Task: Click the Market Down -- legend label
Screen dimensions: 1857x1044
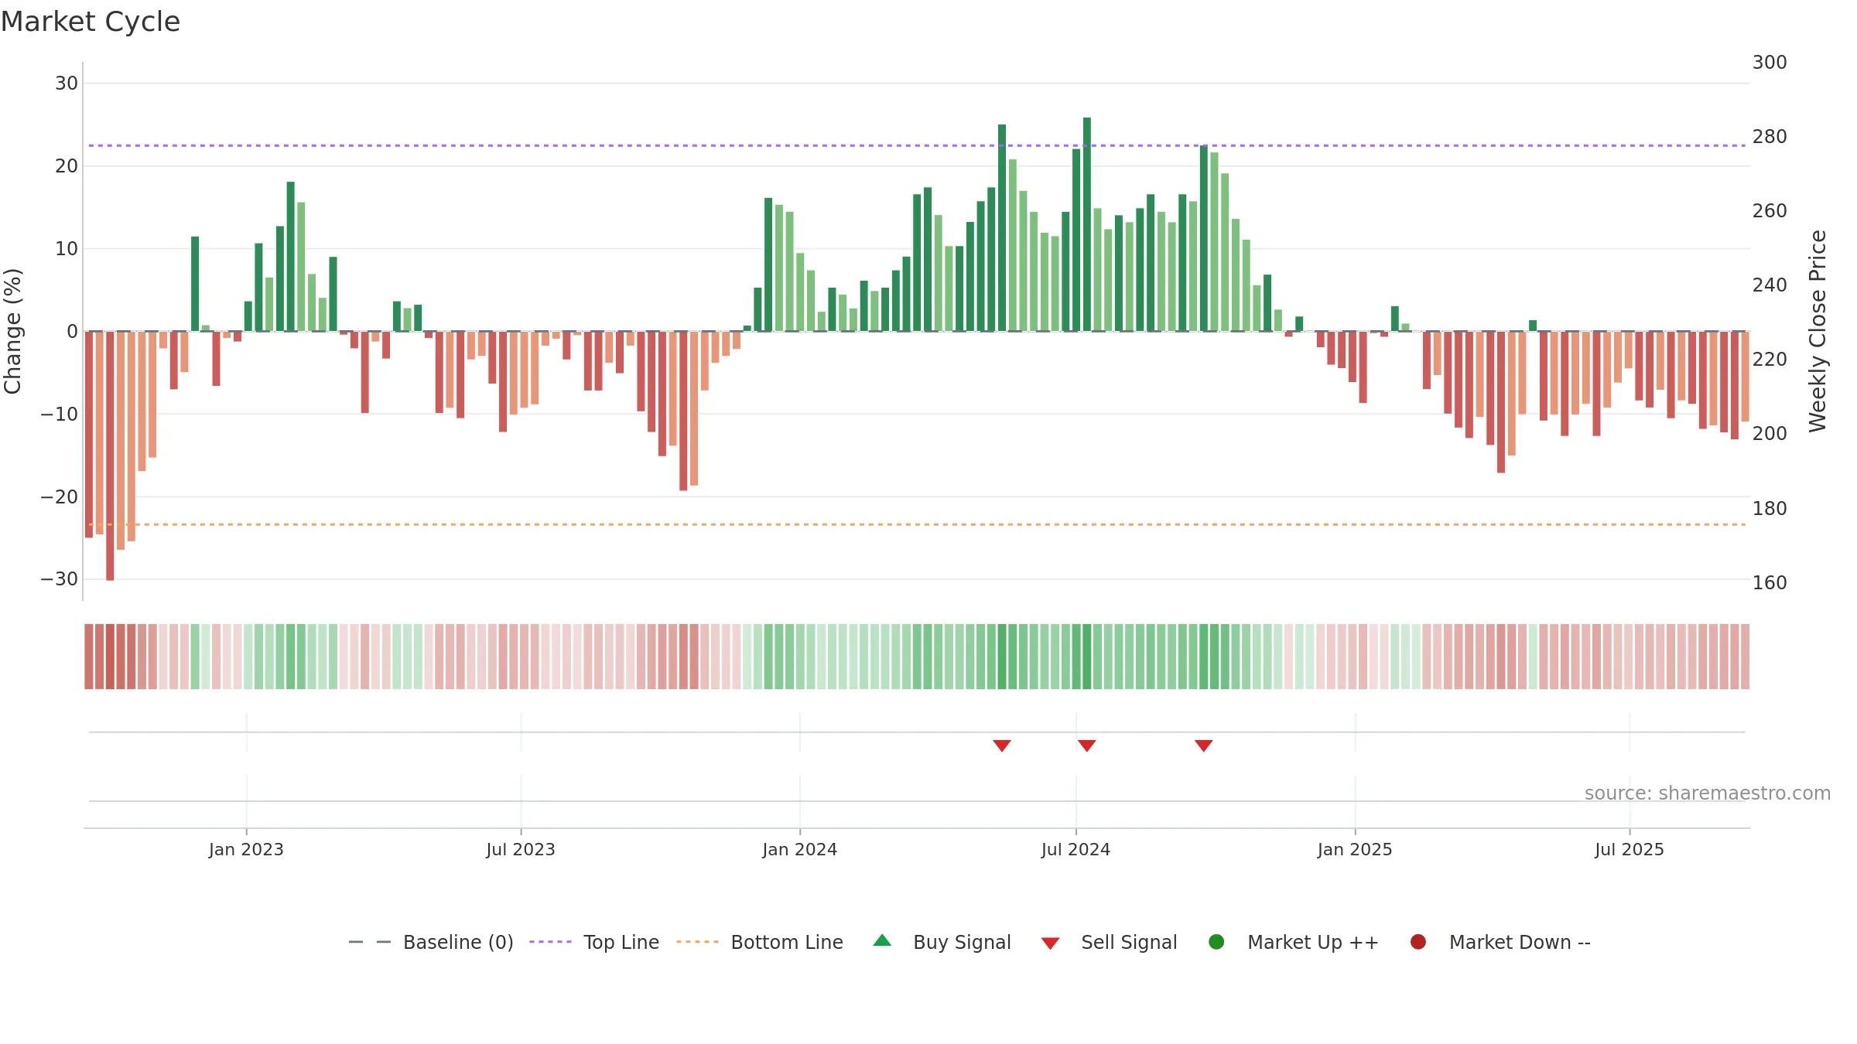Action: click(1520, 943)
